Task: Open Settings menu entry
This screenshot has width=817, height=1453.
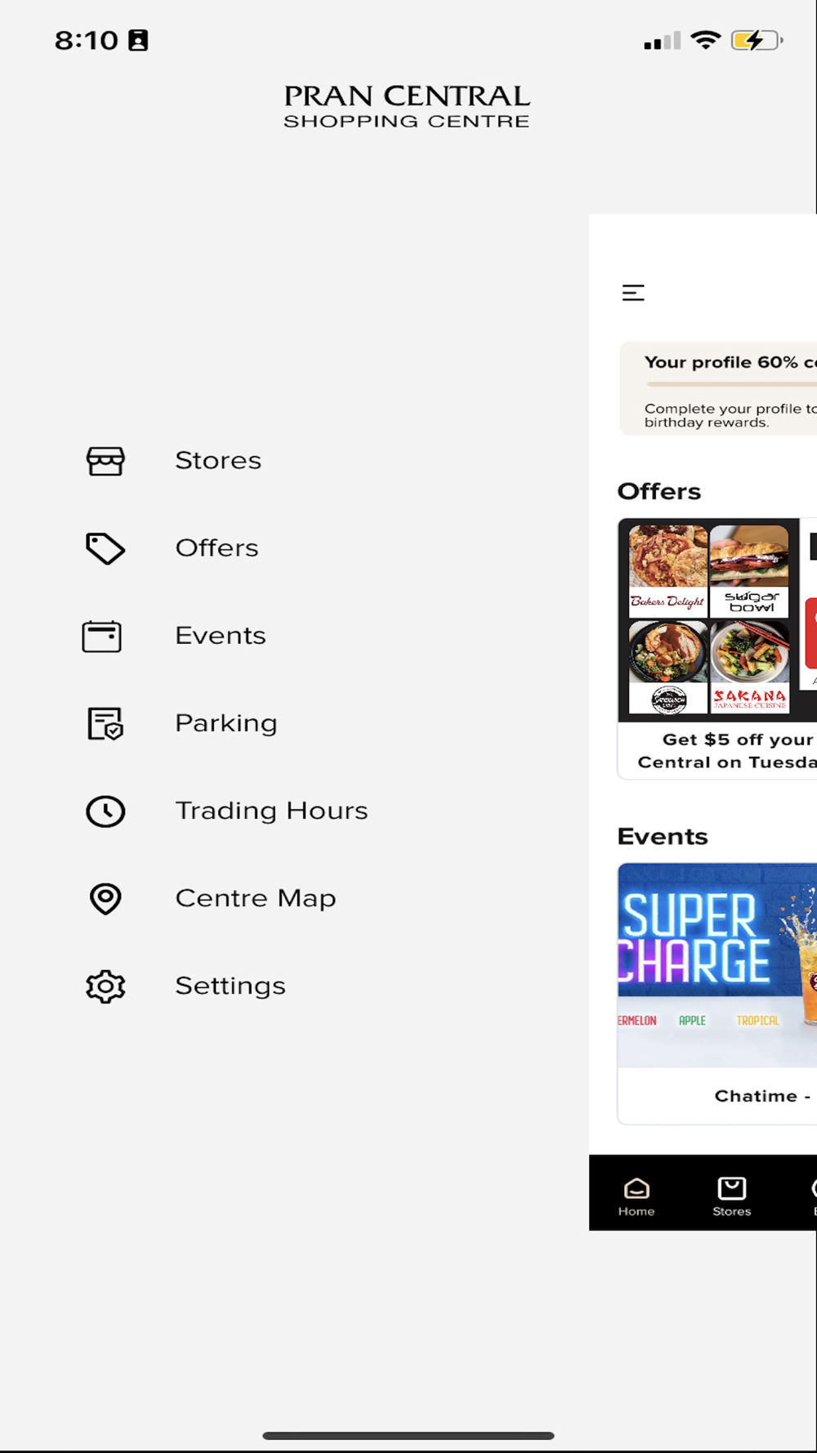Action: coord(230,986)
